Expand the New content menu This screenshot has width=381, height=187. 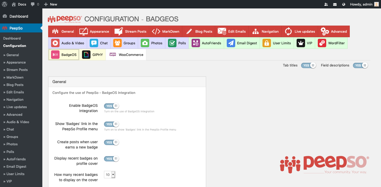pos(51,4)
